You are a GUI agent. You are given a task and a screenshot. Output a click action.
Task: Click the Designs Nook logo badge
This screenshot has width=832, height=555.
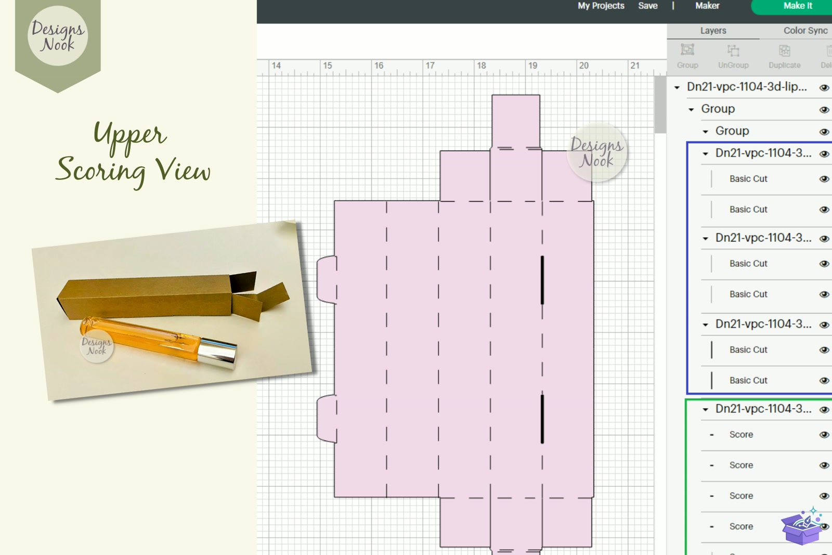click(x=58, y=36)
